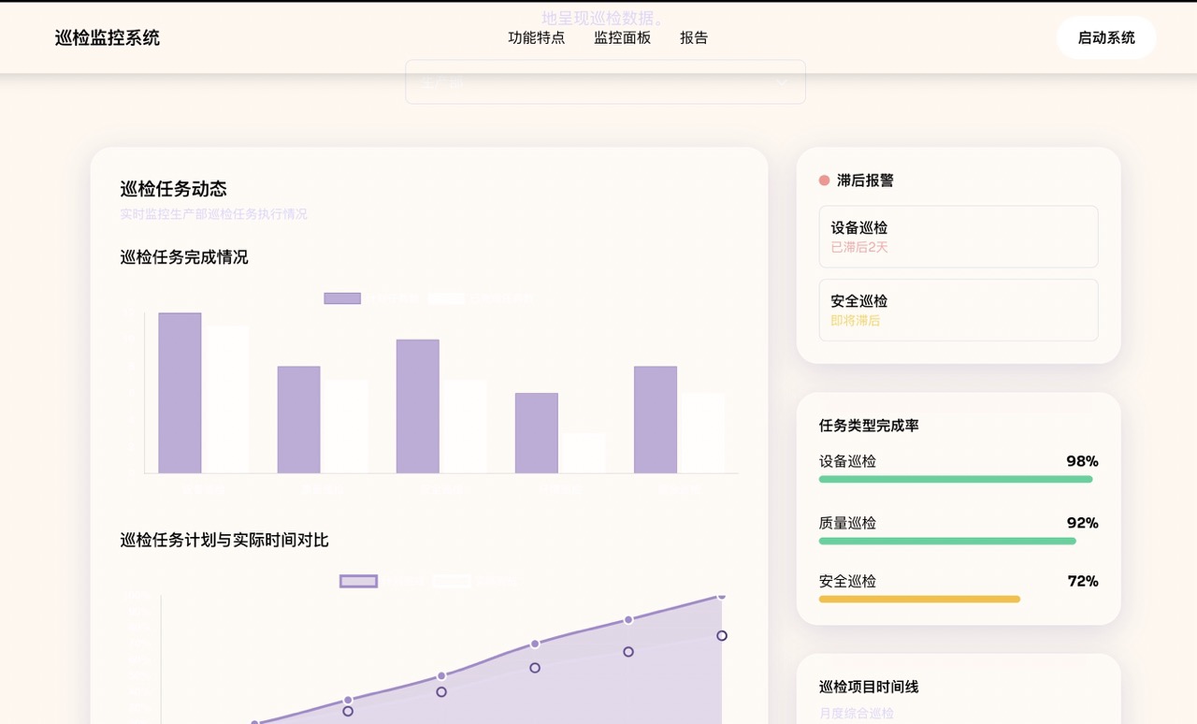Click the last filled point on purple line
Screen dimensions: 1197x724
pyautogui.click(x=721, y=595)
